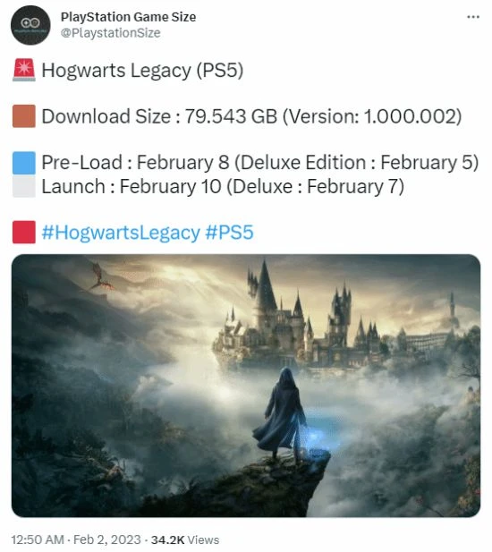
Task: Click the #HogwartsLegacy hashtag
Action: (x=121, y=233)
